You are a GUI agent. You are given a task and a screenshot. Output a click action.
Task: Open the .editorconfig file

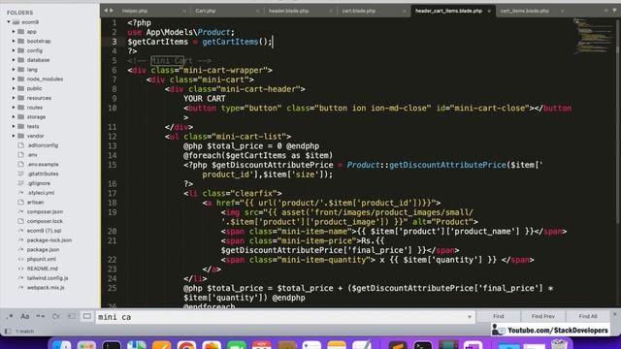(x=43, y=145)
